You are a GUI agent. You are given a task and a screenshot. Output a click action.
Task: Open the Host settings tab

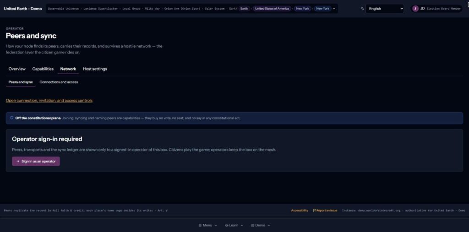tap(95, 69)
